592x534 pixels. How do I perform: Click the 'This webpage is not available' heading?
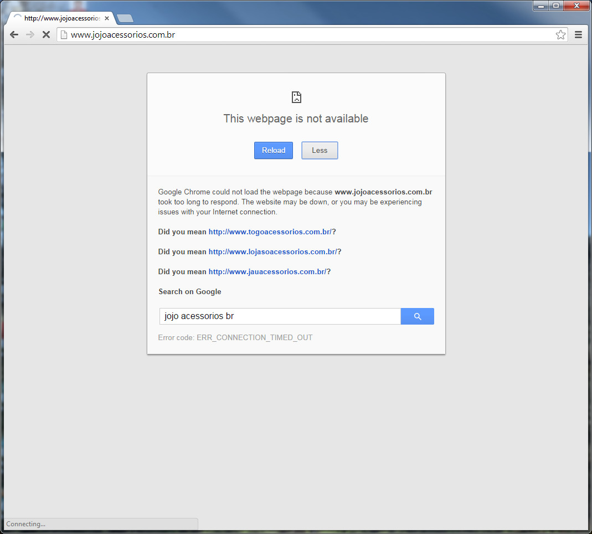click(x=296, y=119)
